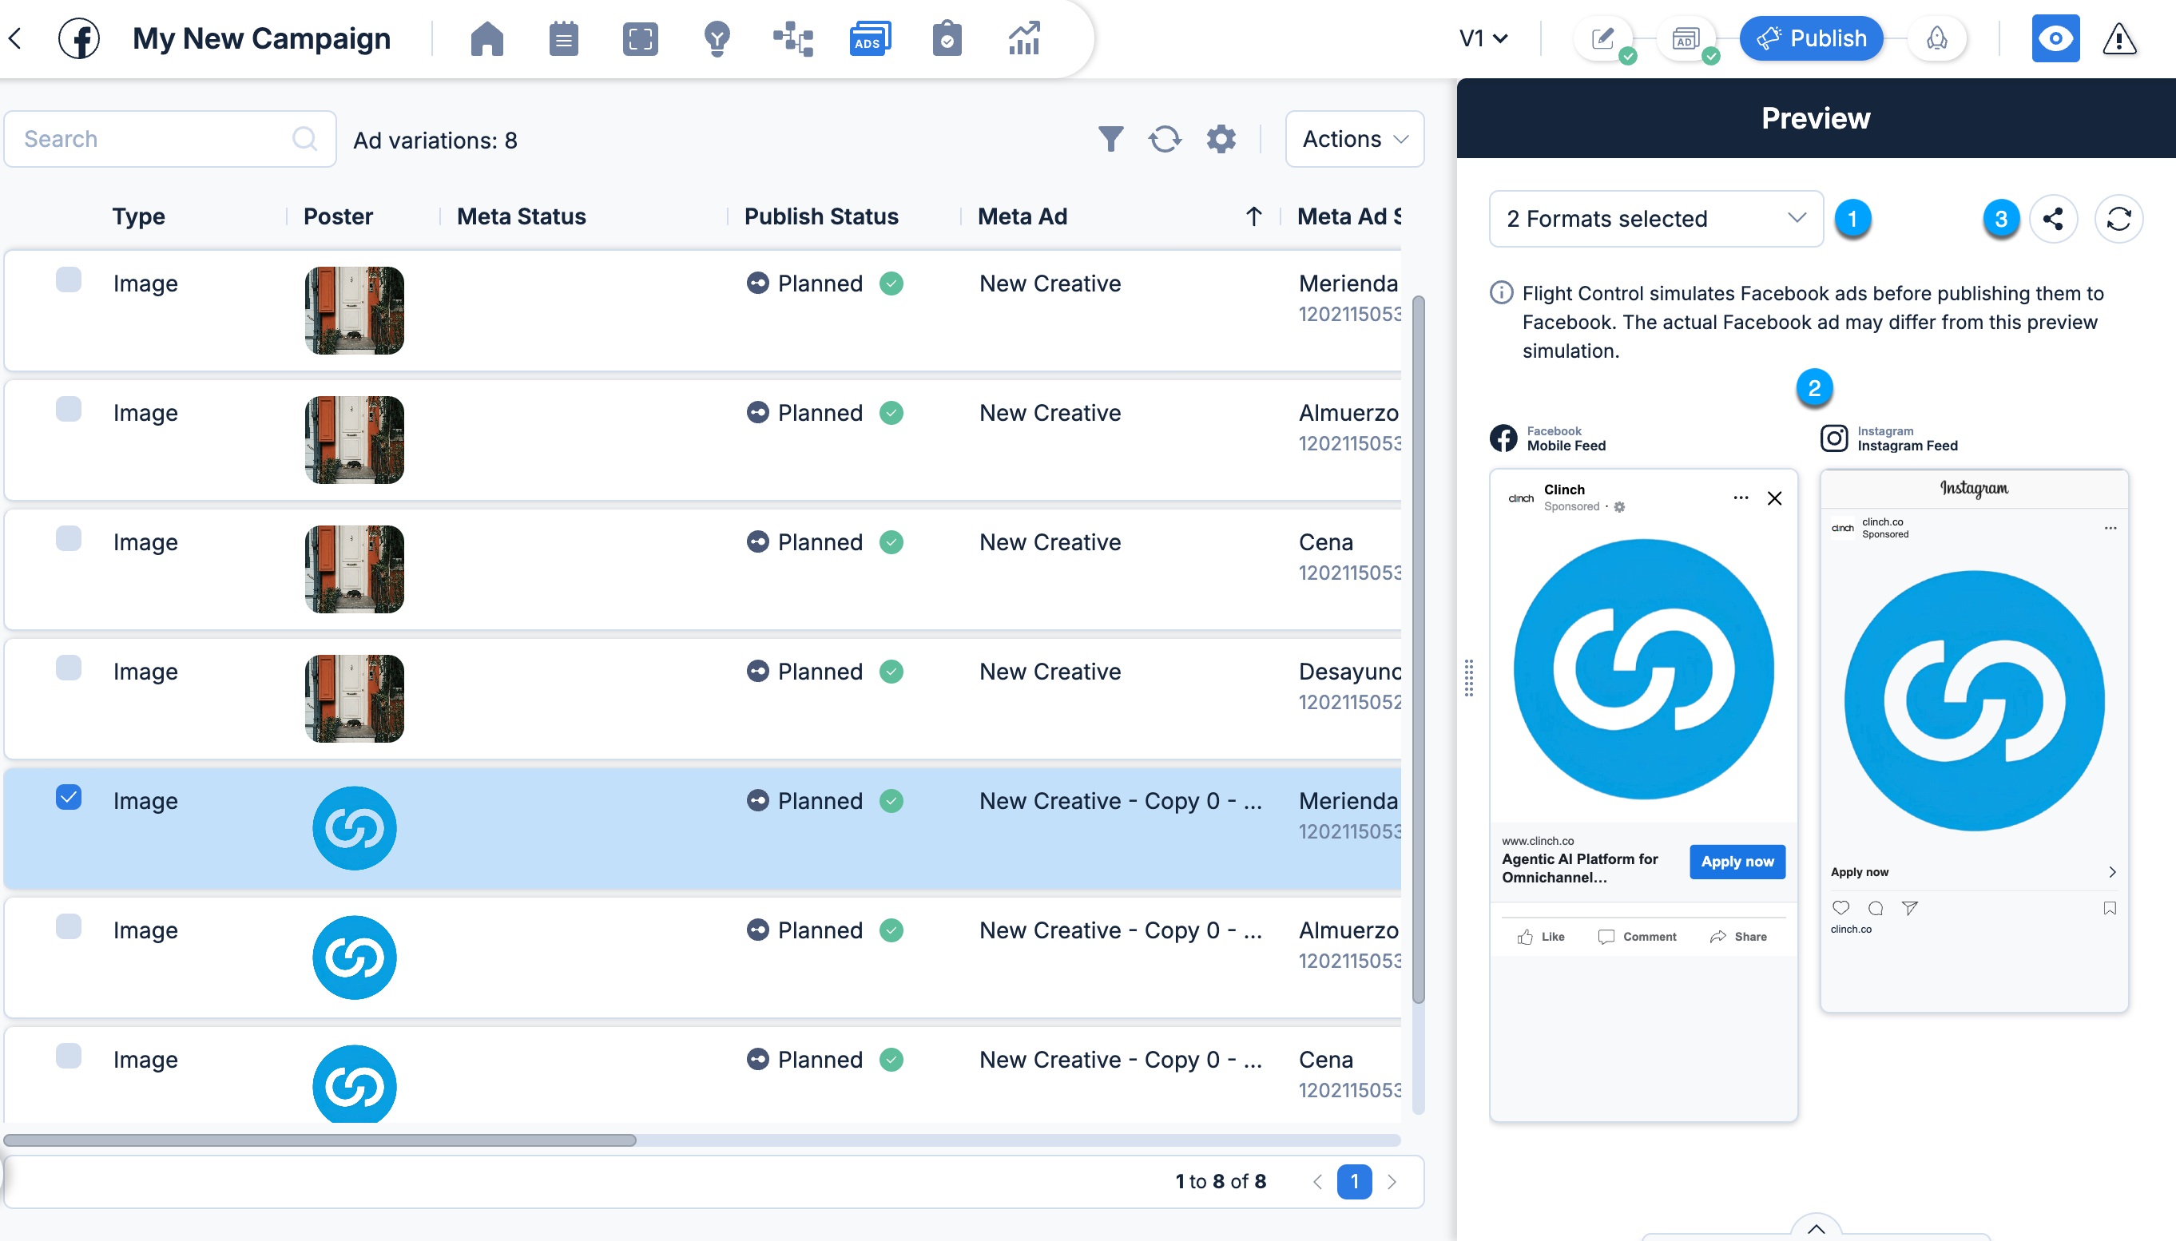Click Comment in the Facebook preview

1638,937
